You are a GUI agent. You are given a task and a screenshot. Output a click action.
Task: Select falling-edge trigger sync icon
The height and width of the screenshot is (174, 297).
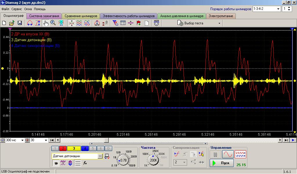point(193,154)
